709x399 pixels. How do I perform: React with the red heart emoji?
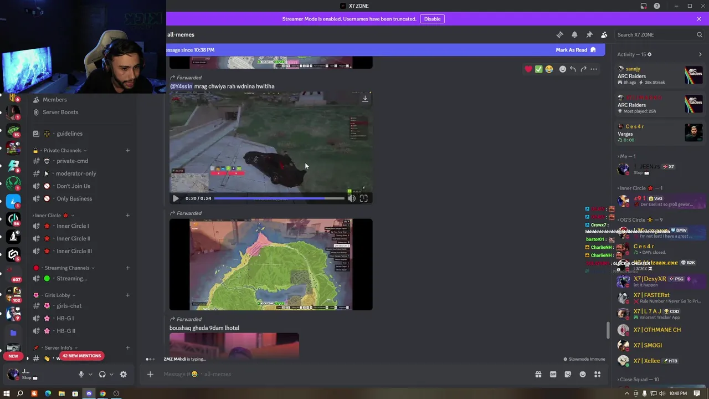point(528,69)
